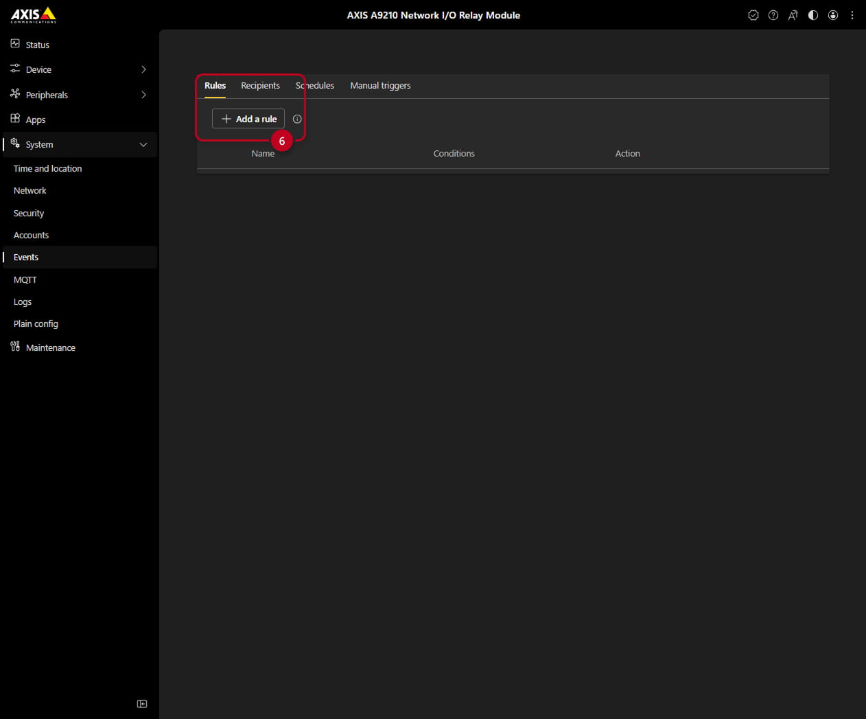866x719 pixels.
Task: Click the AXIS Communications logo
Action: click(34, 14)
